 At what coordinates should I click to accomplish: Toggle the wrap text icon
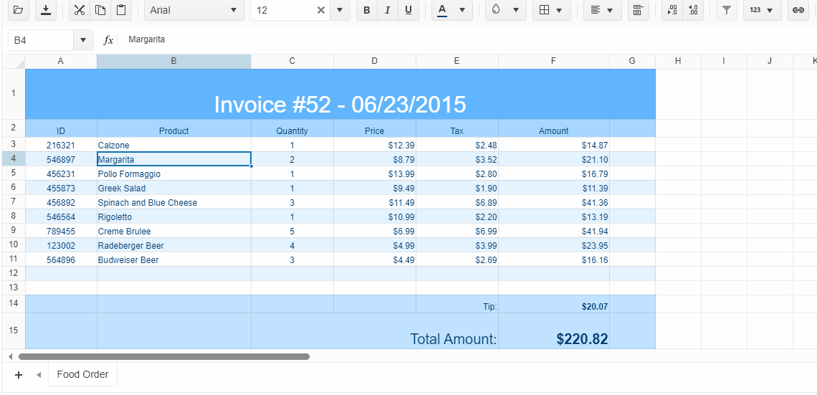click(639, 10)
